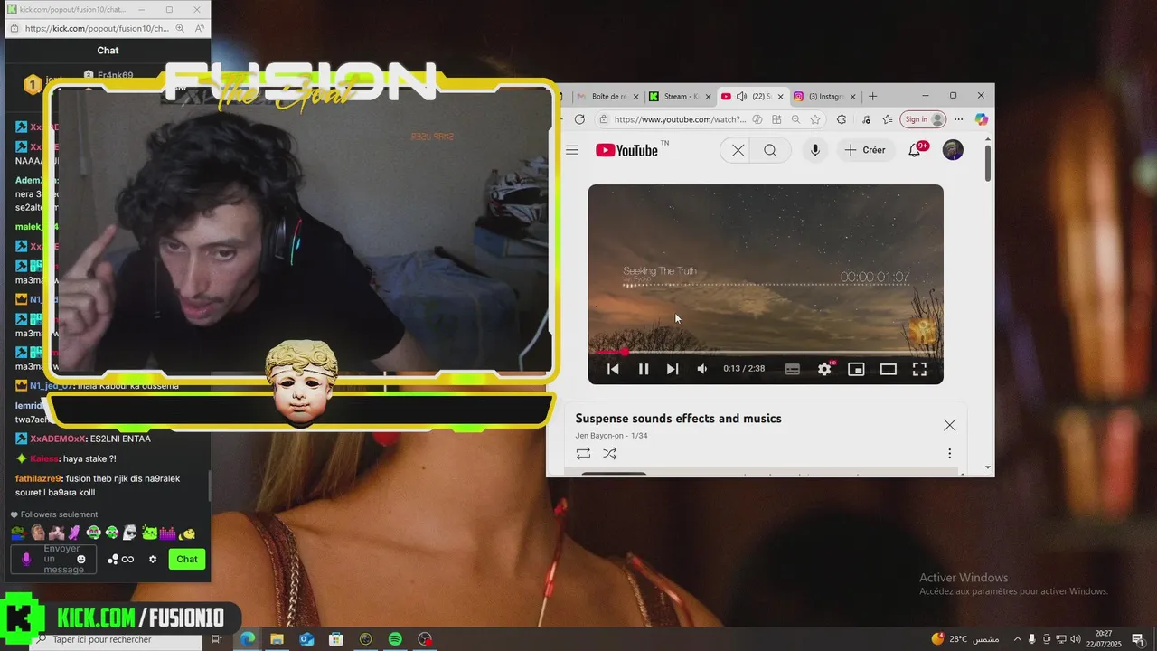Screen dimensions: 1157x651
Task: Mute tab via speaker icon on YouTube tab
Action: click(741, 96)
